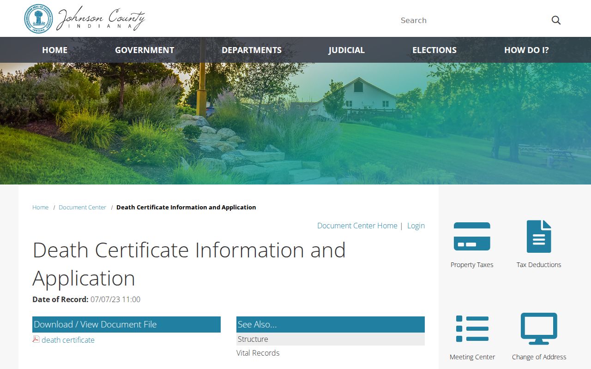Go to Home via breadcrumb link
591x369 pixels.
pos(40,208)
